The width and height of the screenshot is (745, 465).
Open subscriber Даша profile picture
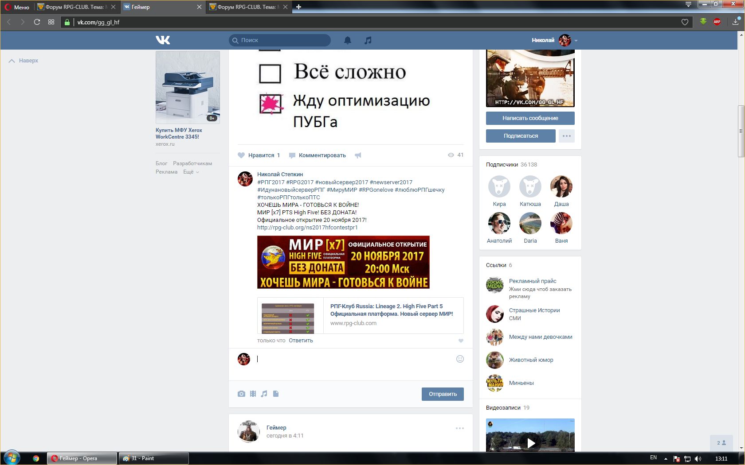[x=561, y=186]
